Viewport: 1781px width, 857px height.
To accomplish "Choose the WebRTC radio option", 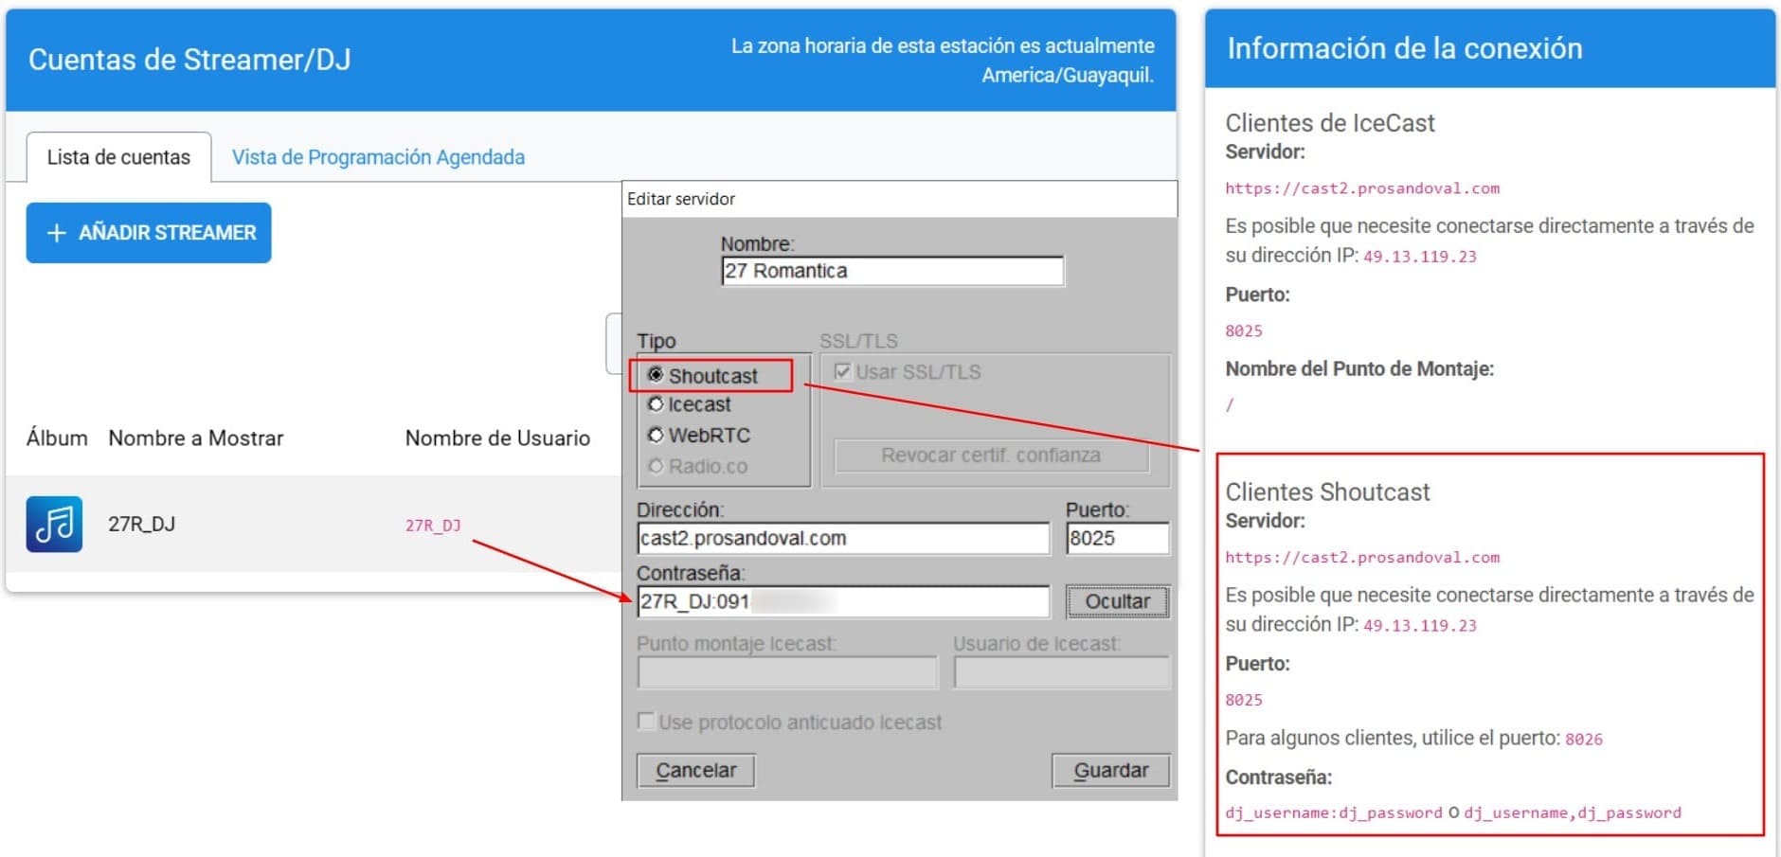I will pyautogui.click(x=656, y=436).
